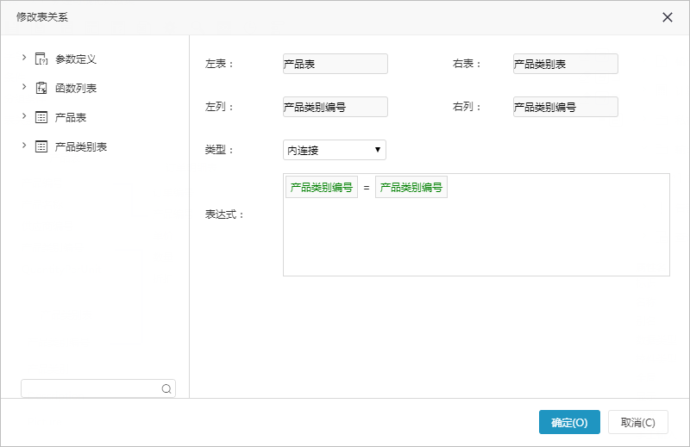Image resolution: width=690 pixels, height=447 pixels.
Task: Select the left green 产品类别编号 expression token
Action: (x=322, y=187)
